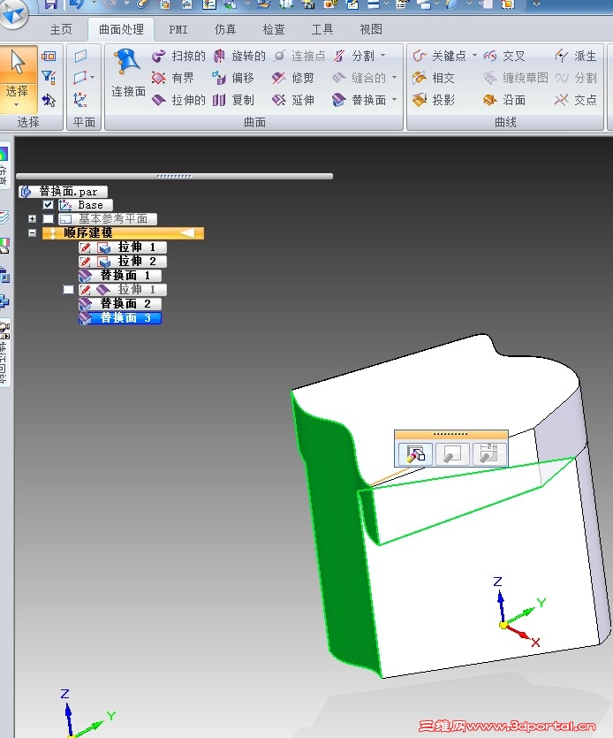
Task: Select the 扫掠的 swept surface tool
Action: (178, 56)
